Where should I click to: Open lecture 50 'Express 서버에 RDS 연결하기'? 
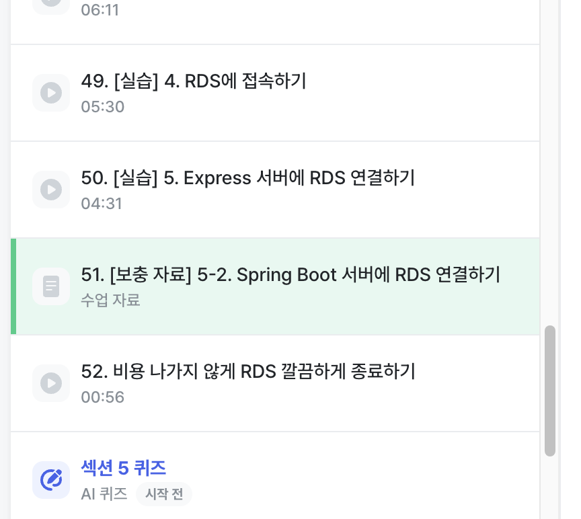(247, 178)
